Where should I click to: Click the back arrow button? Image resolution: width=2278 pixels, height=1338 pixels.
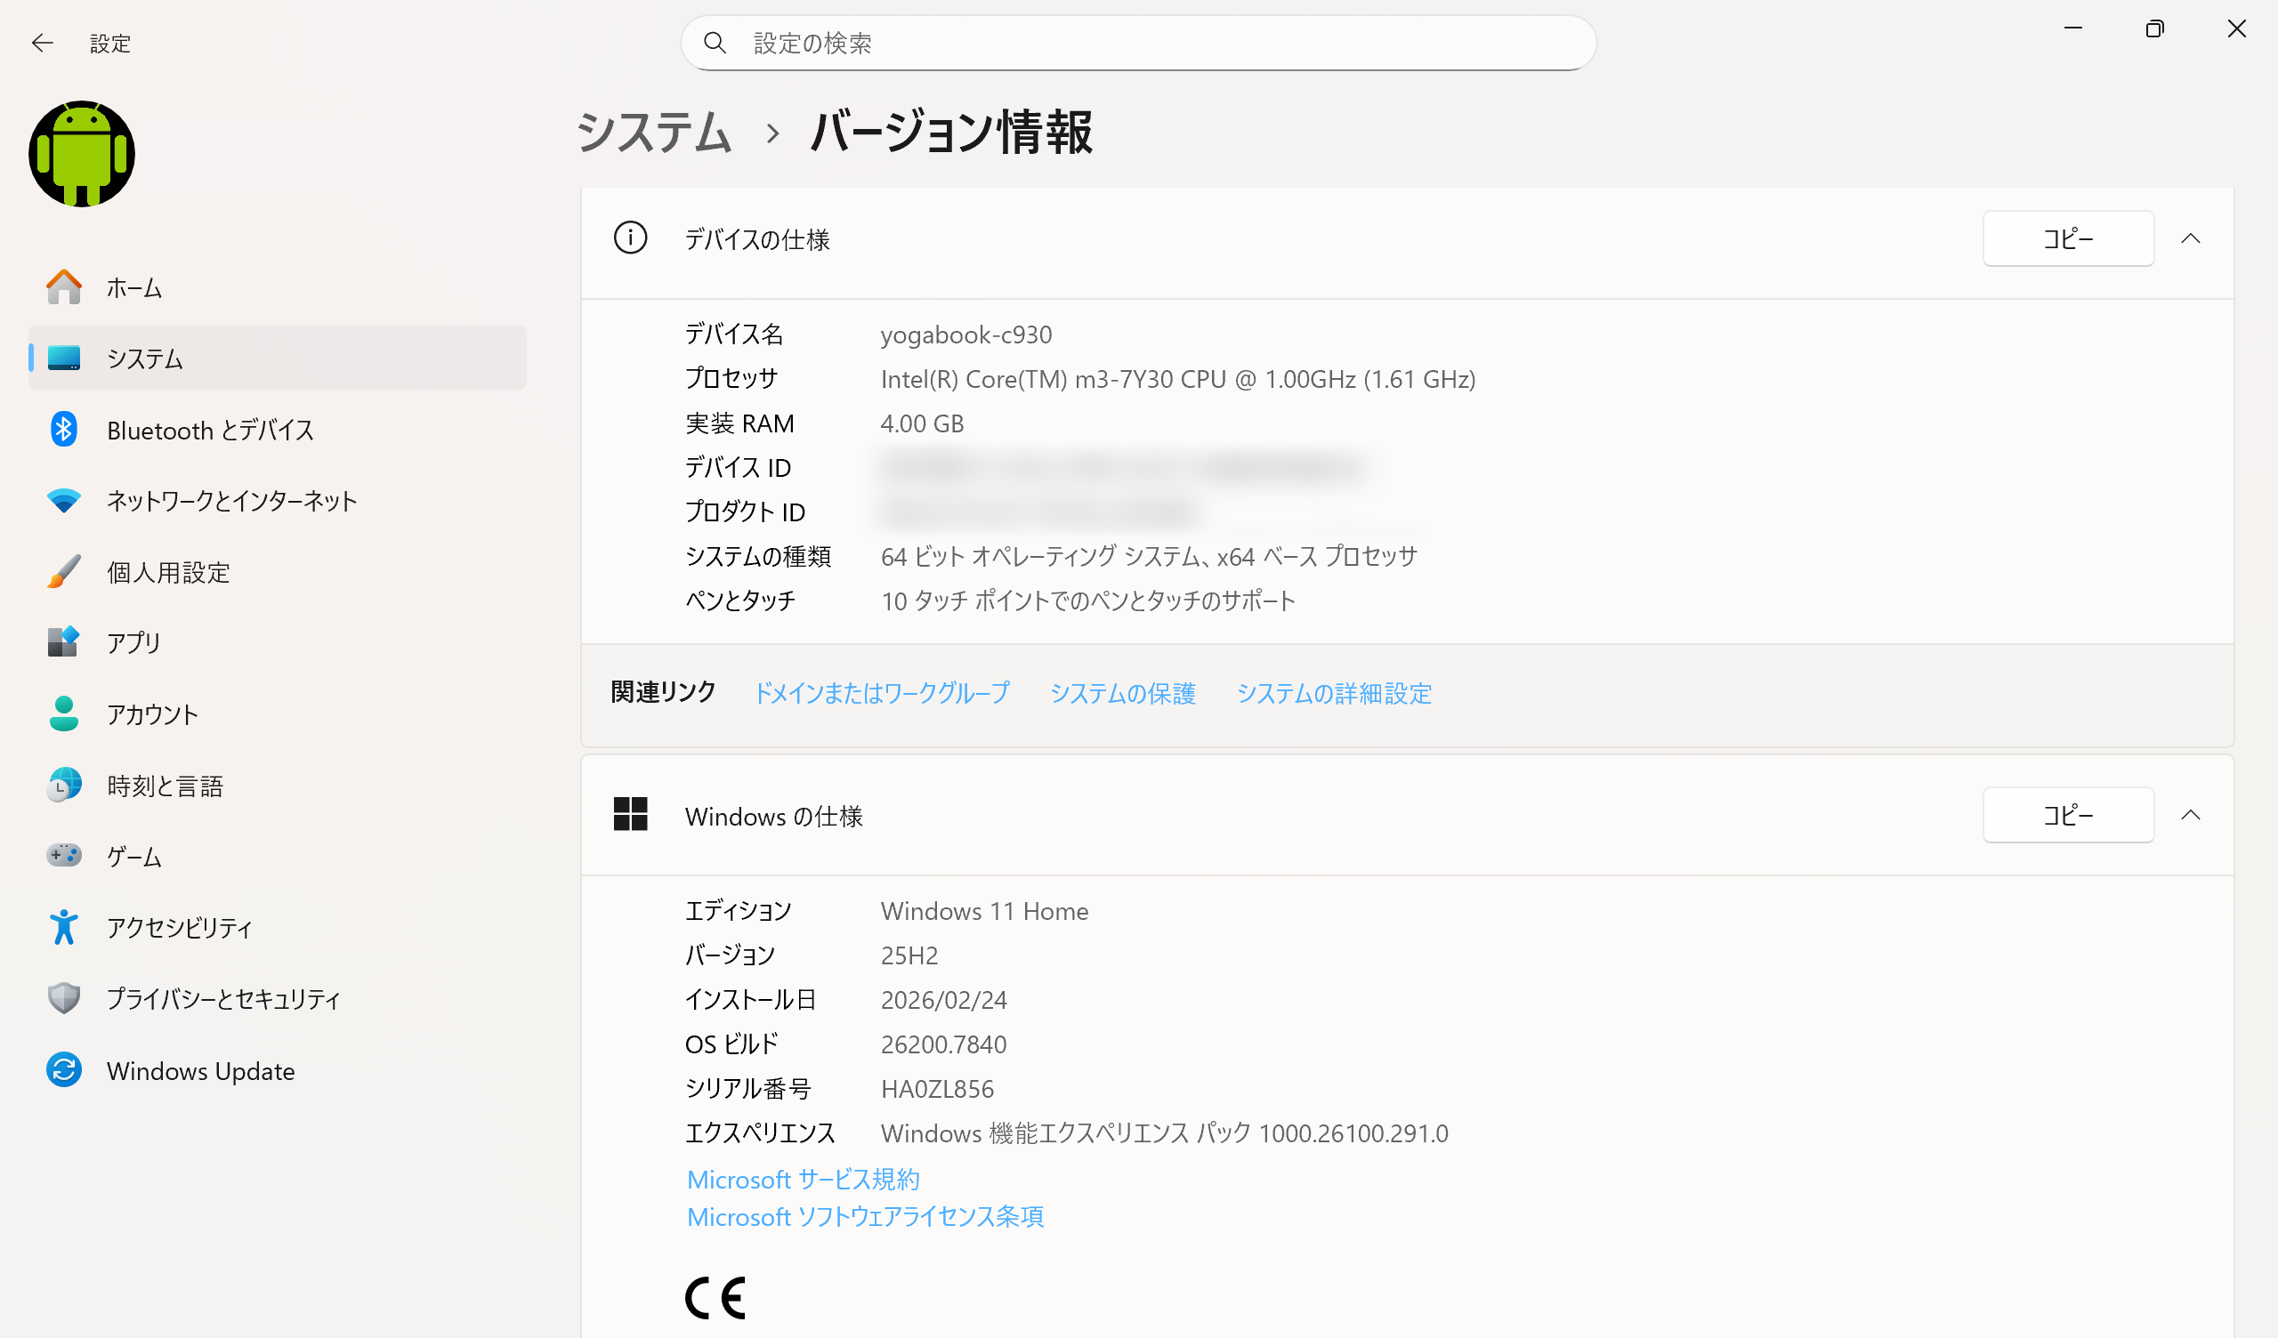click(43, 44)
